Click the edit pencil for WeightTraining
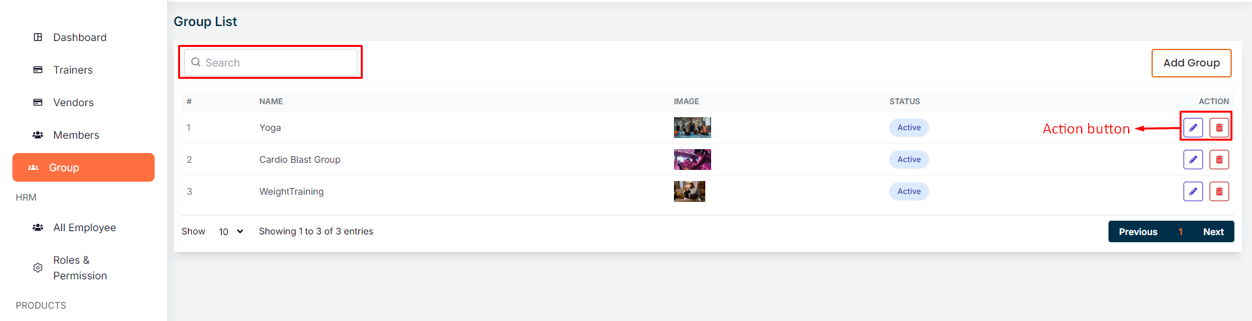This screenshot has height=321, width=1252. click(1193, 191)
